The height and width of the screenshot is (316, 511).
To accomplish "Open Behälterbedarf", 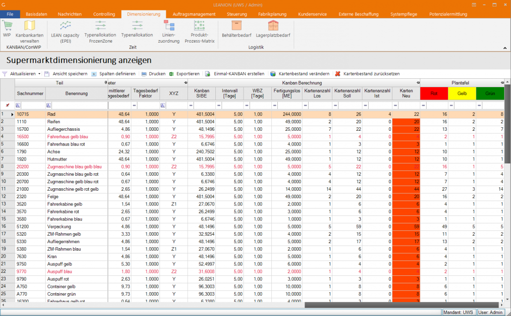I will (237, 29).
